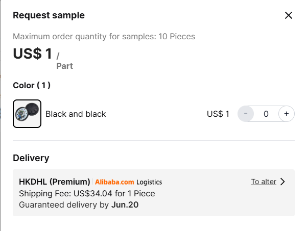307x231 pixels.
Task: Click the Alibaba.com Logistics logo
Action: pos(128,182)
